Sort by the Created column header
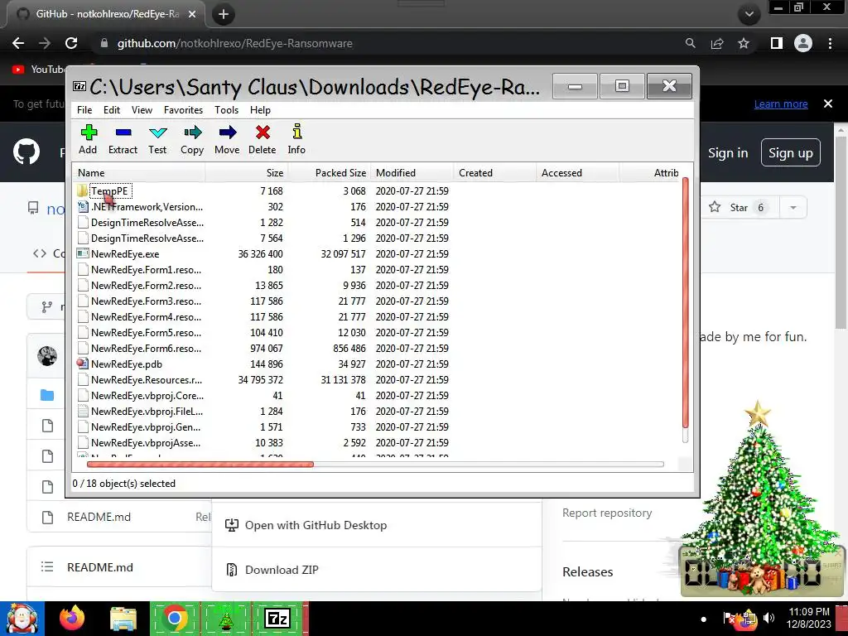 point(495,173)
